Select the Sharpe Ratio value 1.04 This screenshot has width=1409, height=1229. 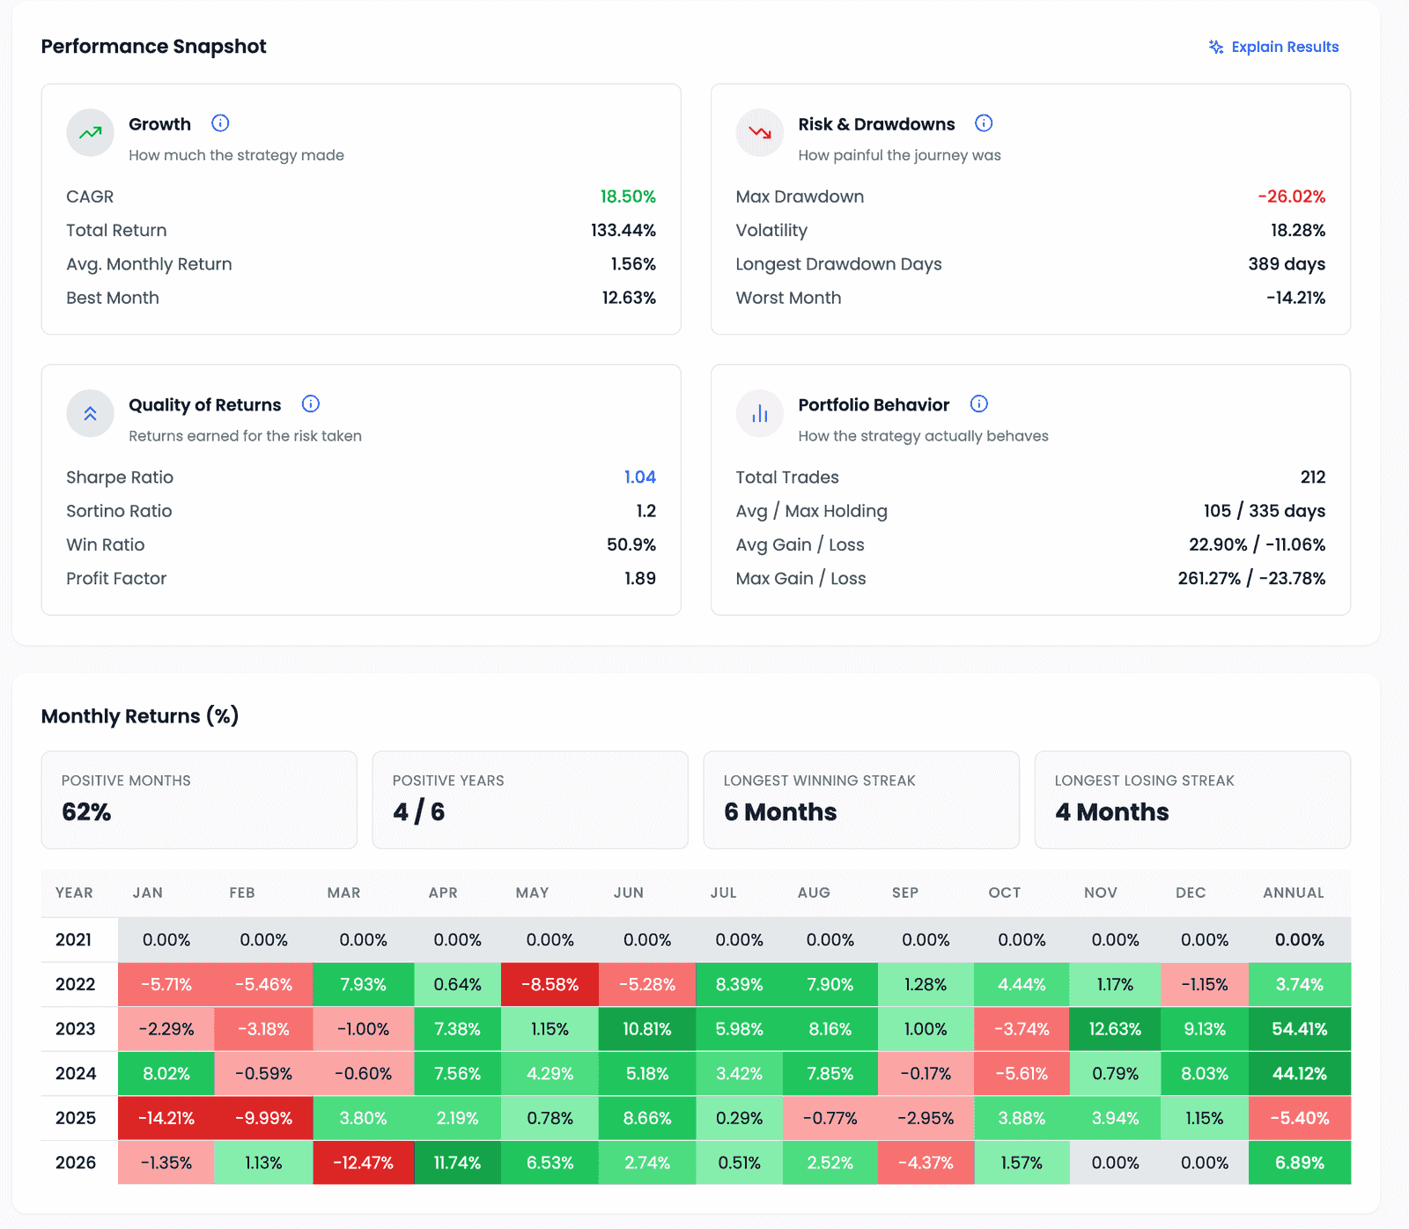(x=640, y=477)
